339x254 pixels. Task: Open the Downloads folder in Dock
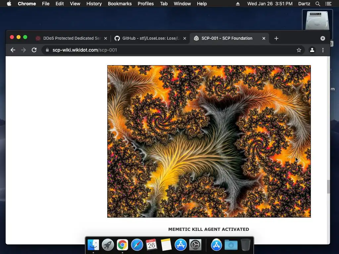point(231,245)
